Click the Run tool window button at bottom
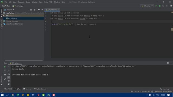Screen dimensions: 173x97 tap(18, 89)
